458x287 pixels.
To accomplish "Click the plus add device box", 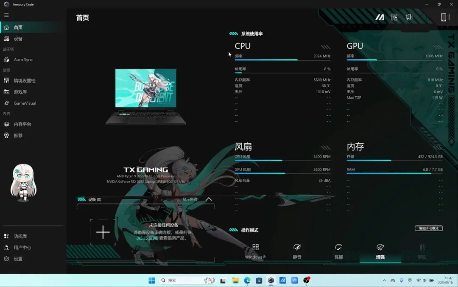I will pos(103,232).
